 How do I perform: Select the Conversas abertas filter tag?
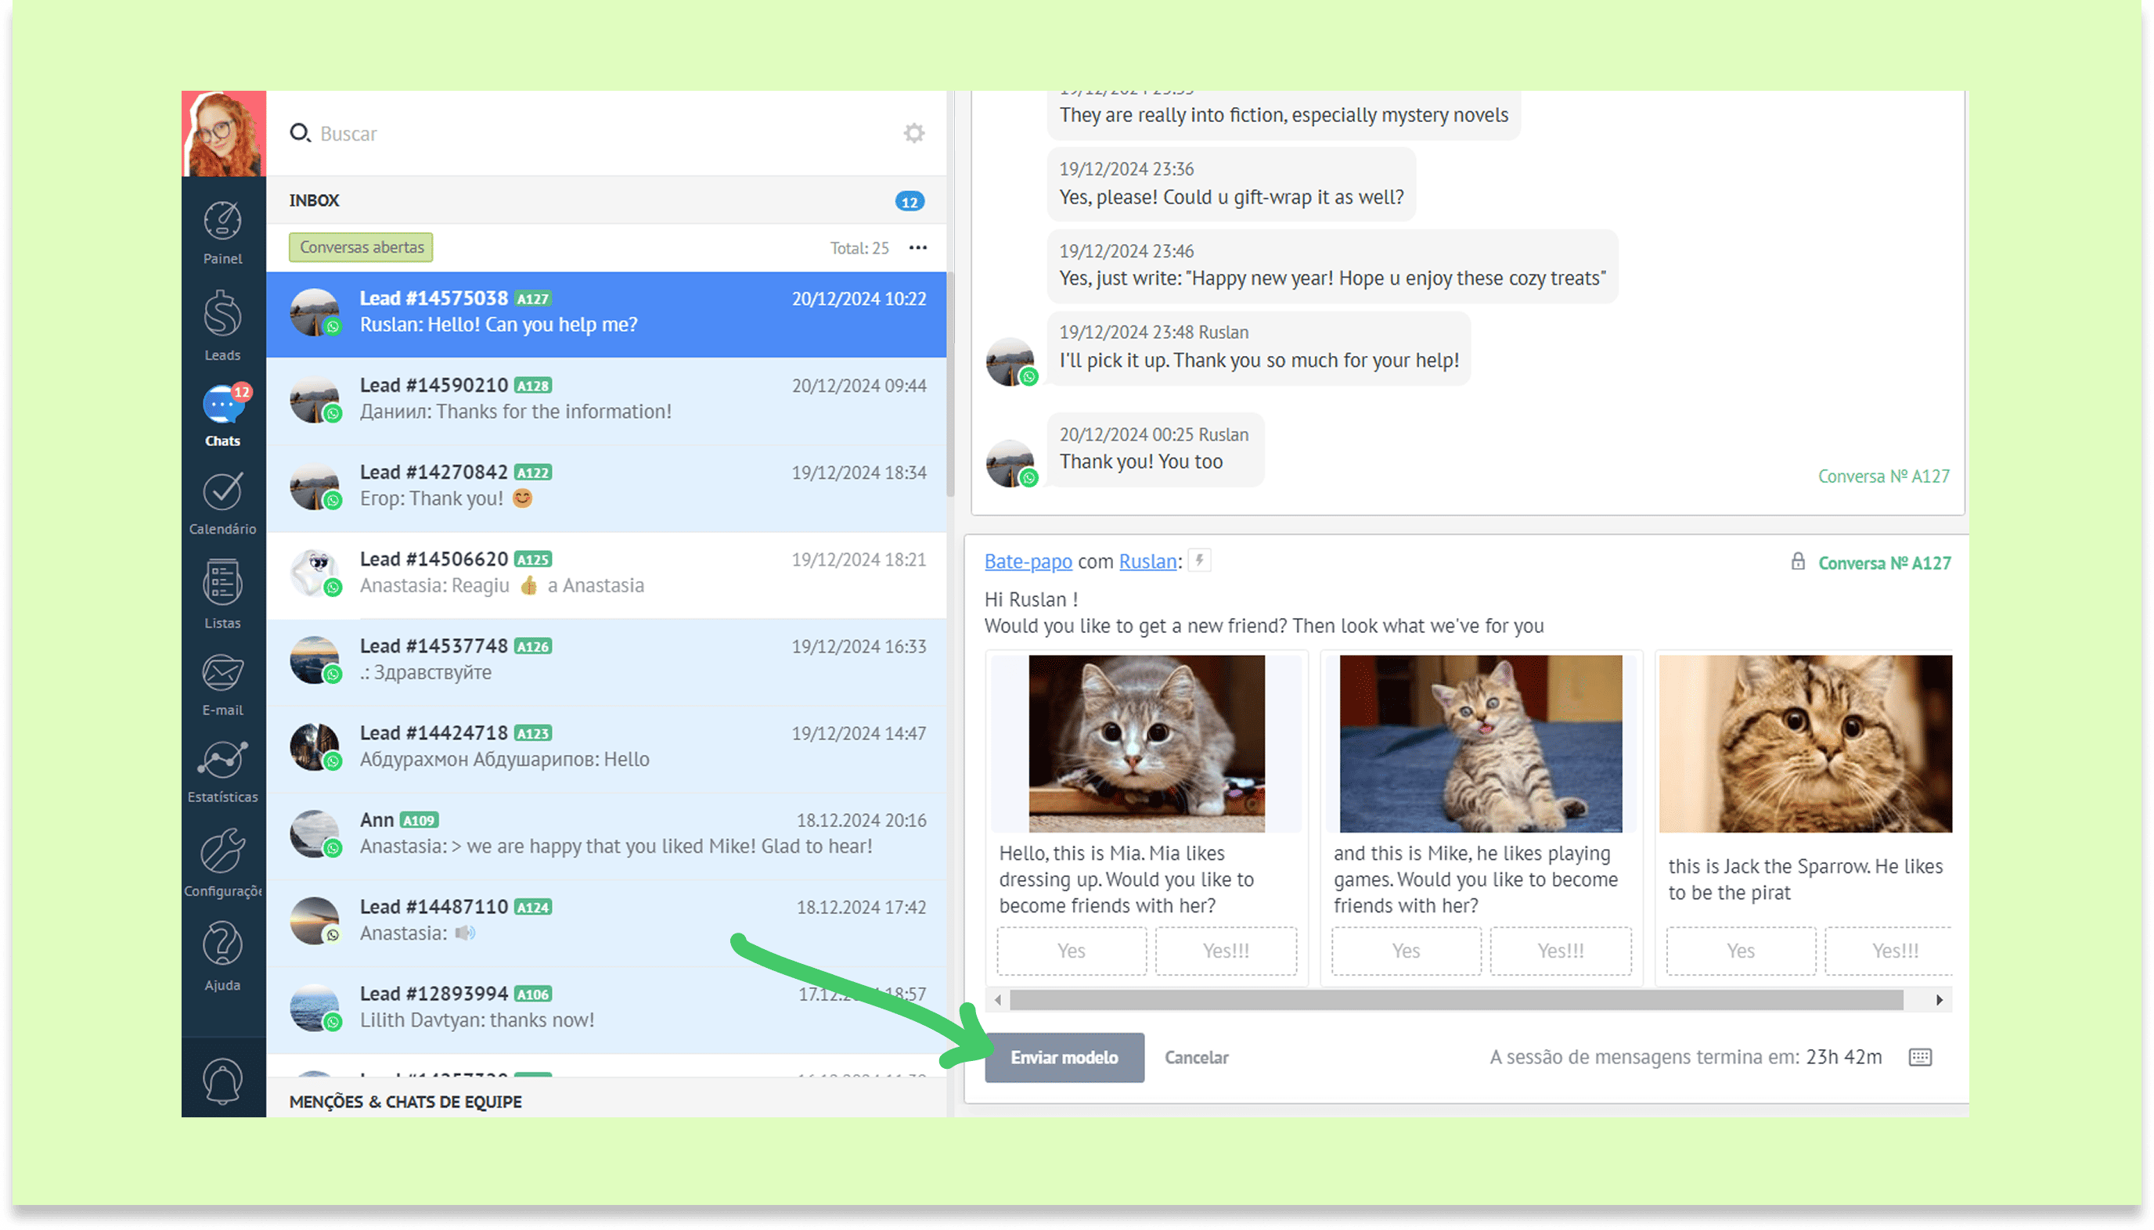click(x=361, y=247)
